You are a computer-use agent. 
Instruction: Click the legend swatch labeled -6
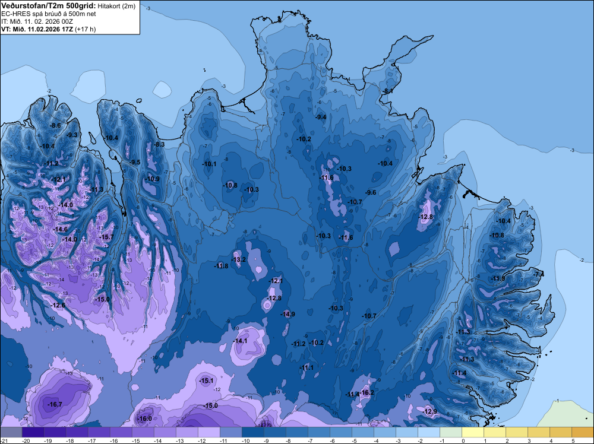[x=340, y=432]
